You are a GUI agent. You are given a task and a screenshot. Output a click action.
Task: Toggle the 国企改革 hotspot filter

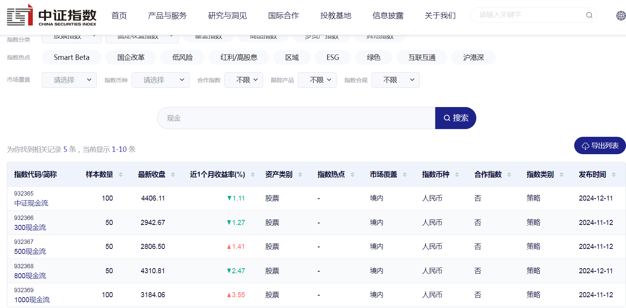pyautogui.click(x=131, y=58)
